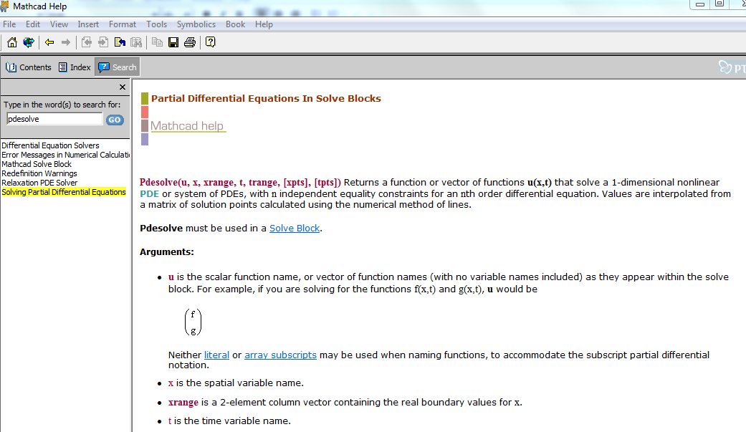
Task: Select the Search tab
Action: 118,67
